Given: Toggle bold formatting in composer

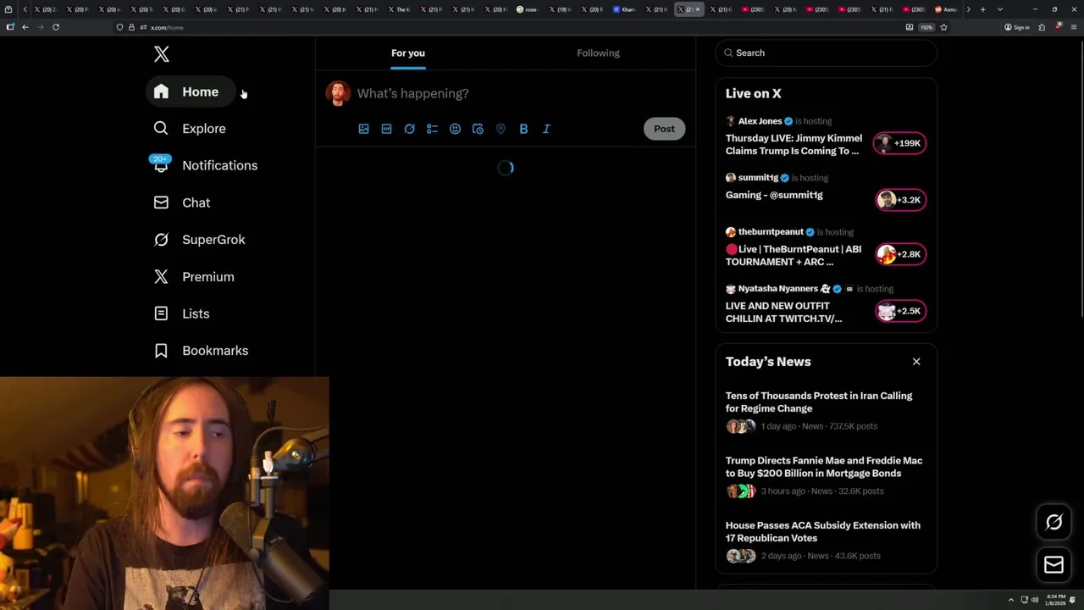Looking at the screenshot, I should [x=523, y=129].
